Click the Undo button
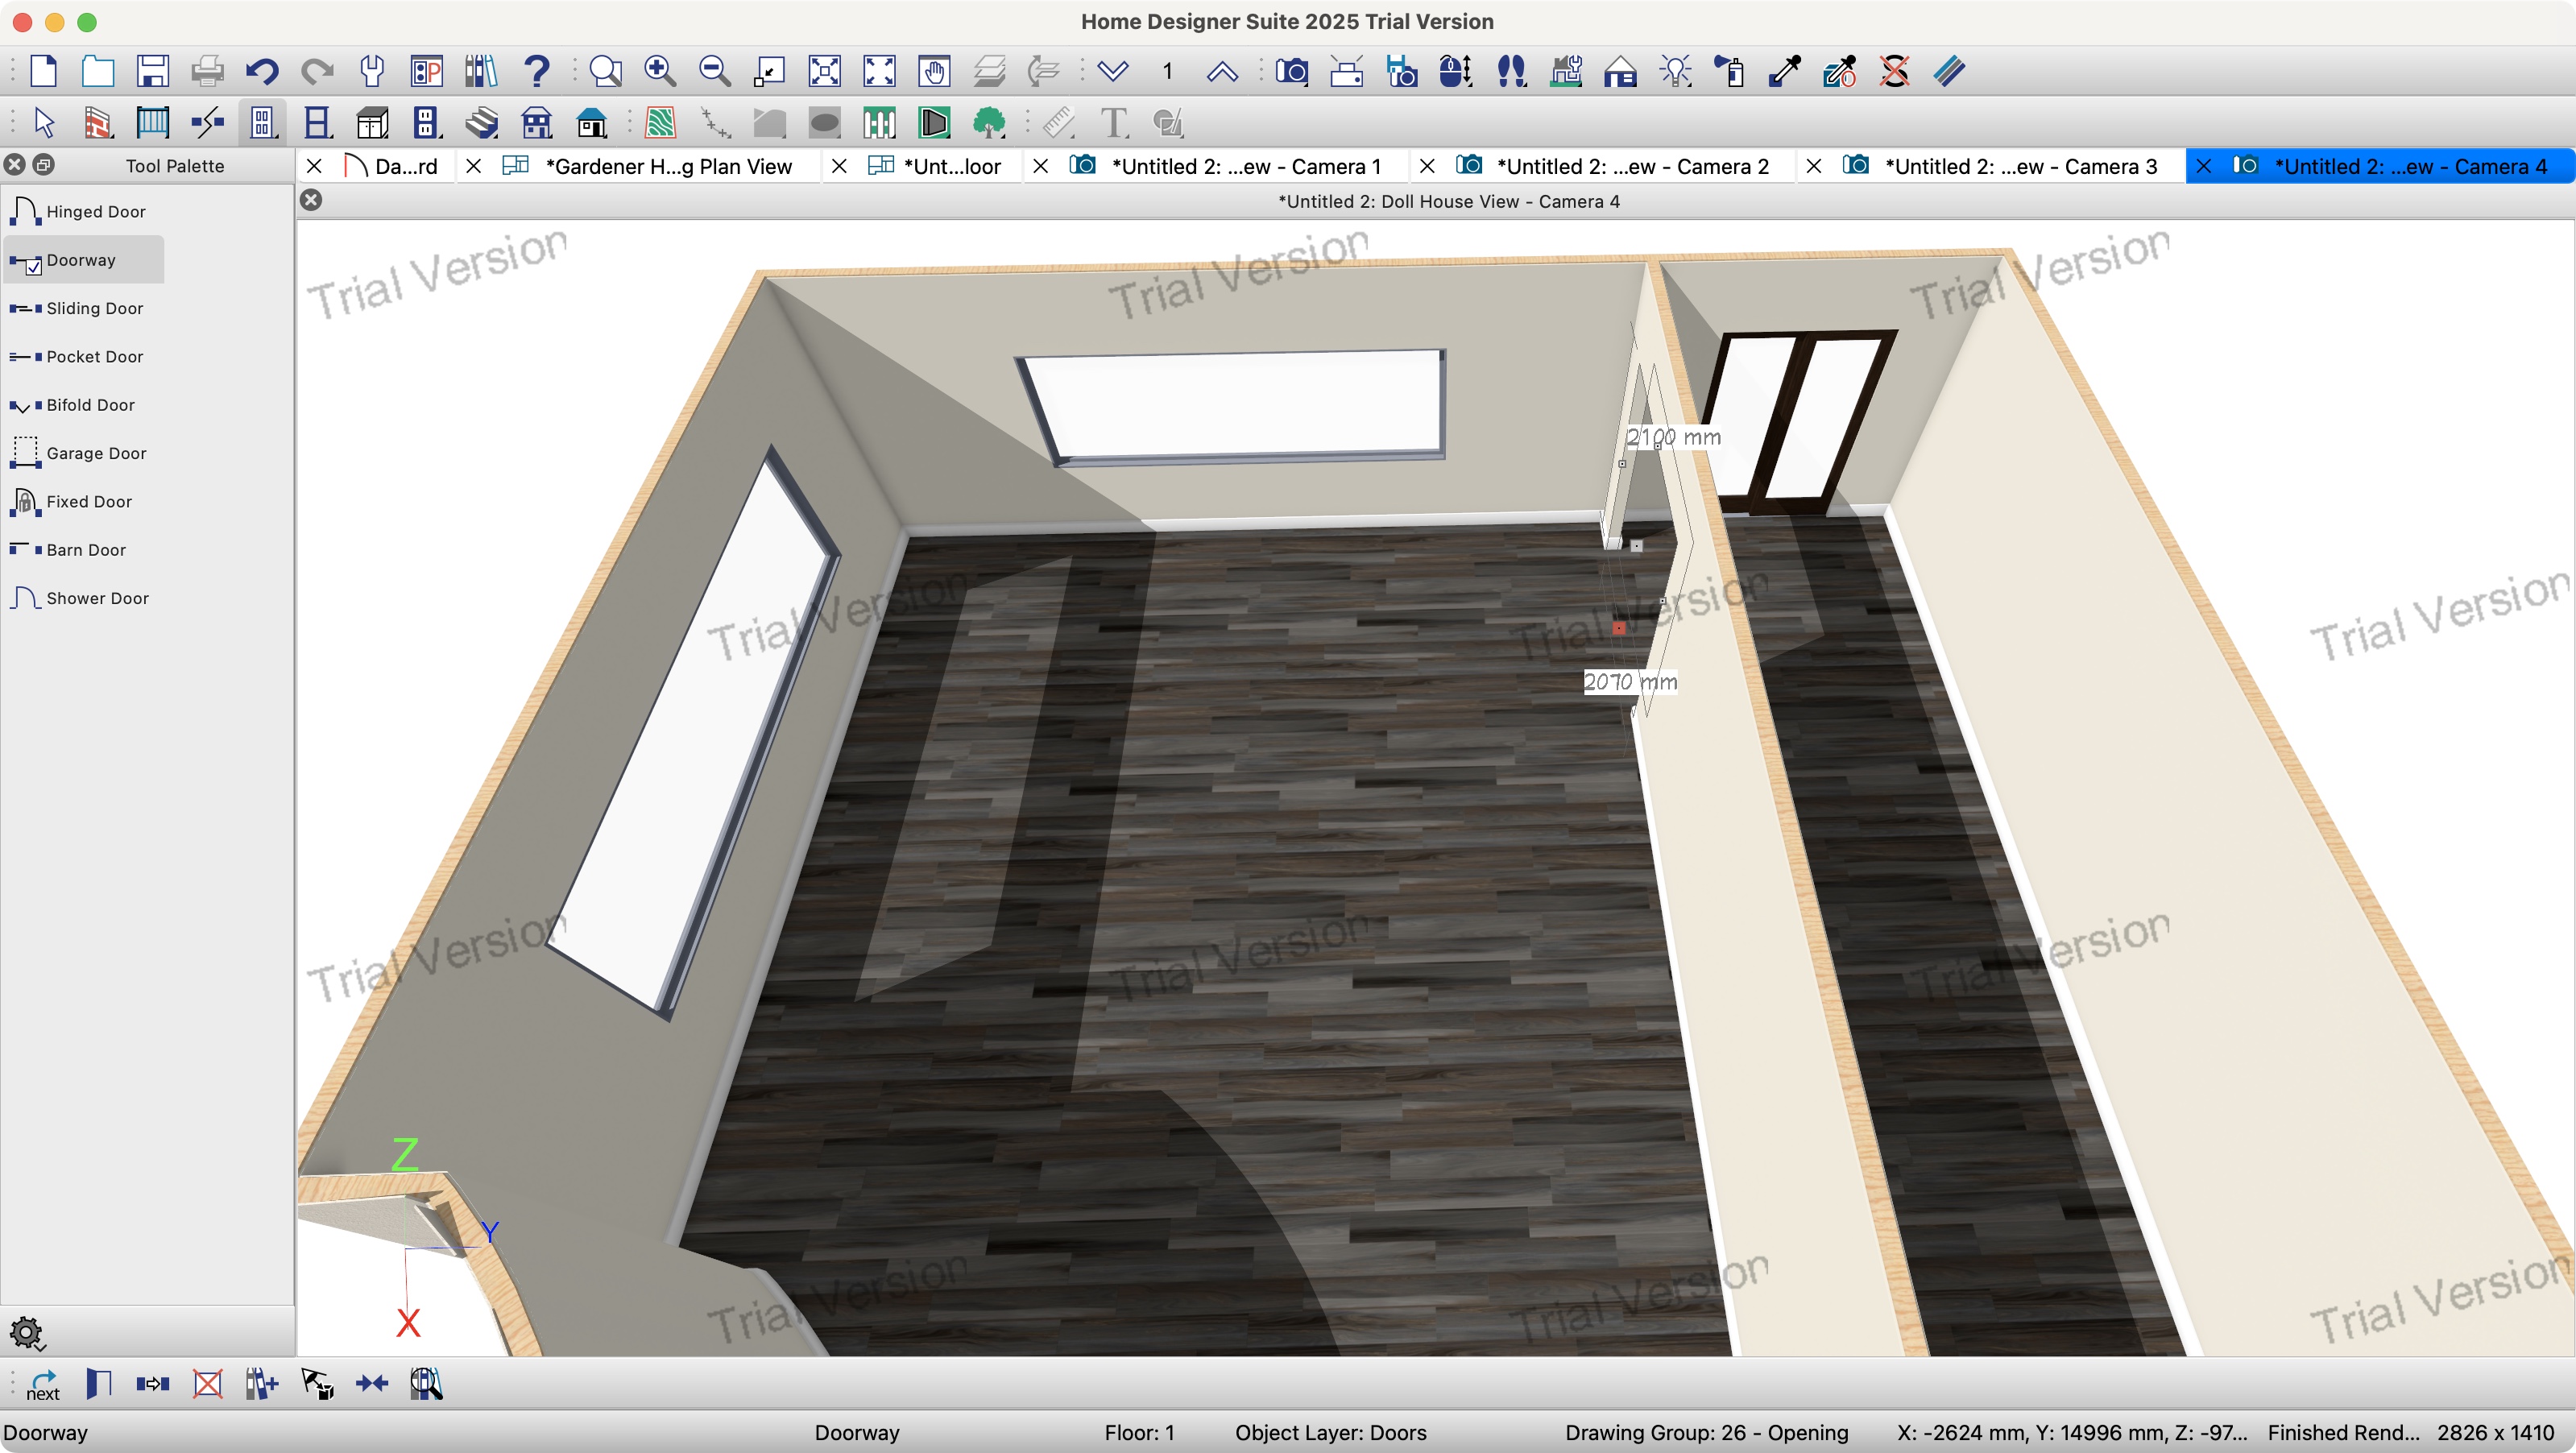 tap(261, 71)
